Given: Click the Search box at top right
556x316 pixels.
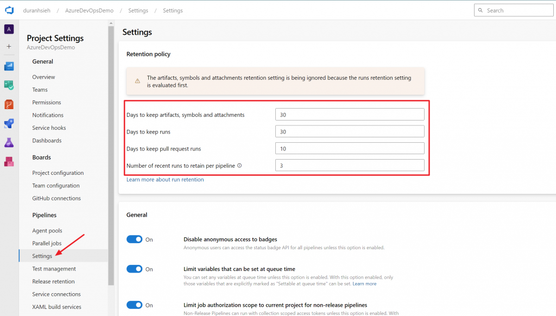Looking at the screenshot, I should [x=514, y=10].
